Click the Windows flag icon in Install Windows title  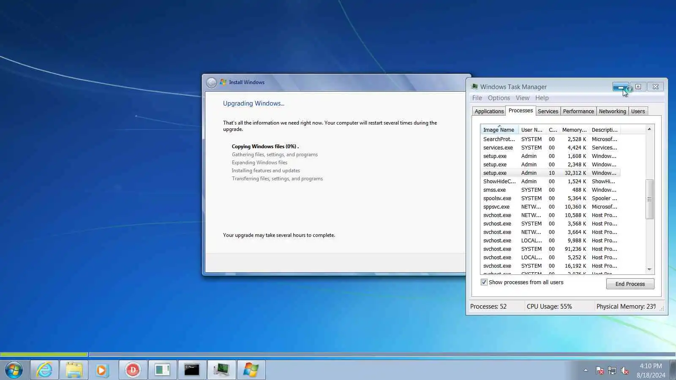[x=223, y=82]
